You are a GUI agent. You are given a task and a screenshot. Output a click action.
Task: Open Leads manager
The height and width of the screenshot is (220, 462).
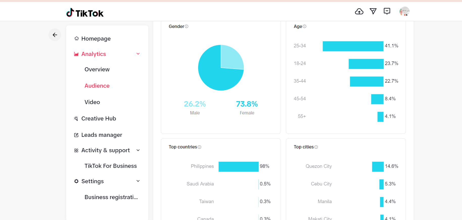point(102,135)
